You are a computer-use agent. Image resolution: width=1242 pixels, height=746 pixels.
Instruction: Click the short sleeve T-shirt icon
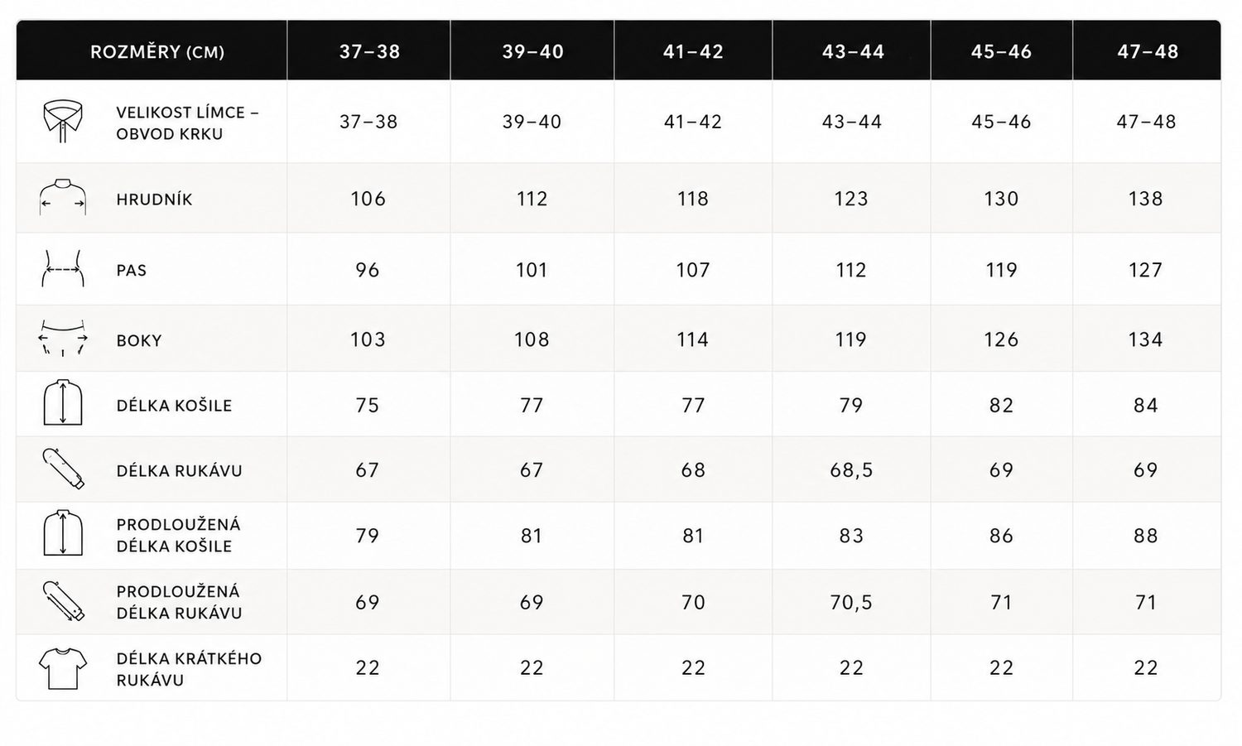click(63, 668)
